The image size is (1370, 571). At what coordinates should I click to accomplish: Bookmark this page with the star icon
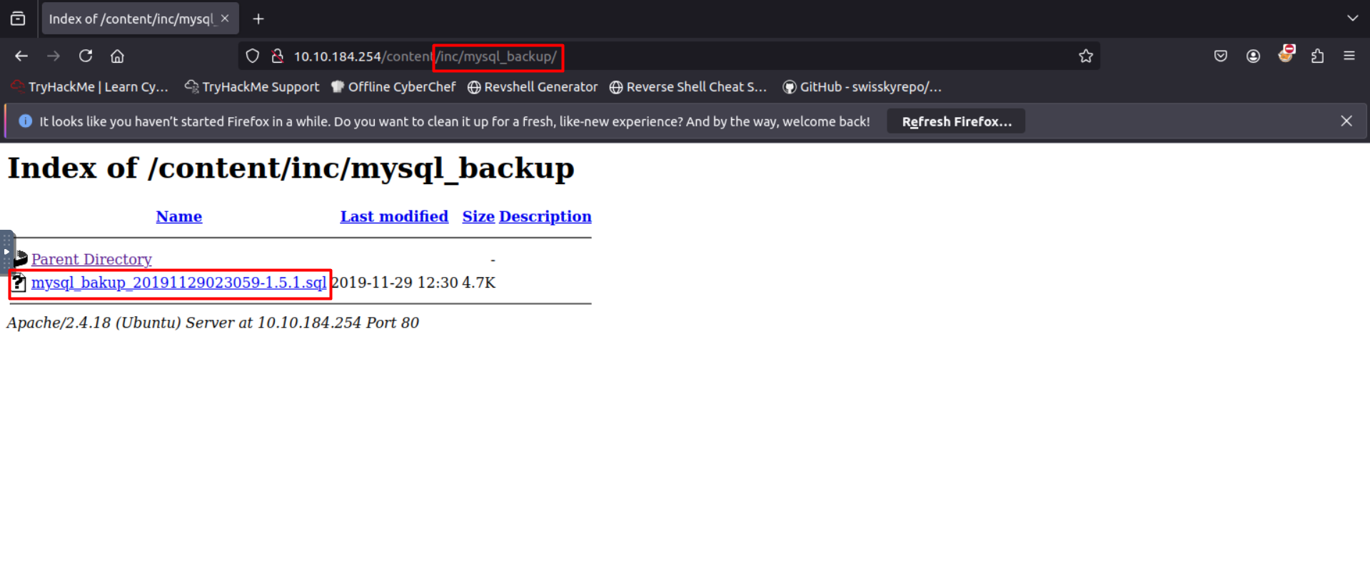click(1085, 56)
